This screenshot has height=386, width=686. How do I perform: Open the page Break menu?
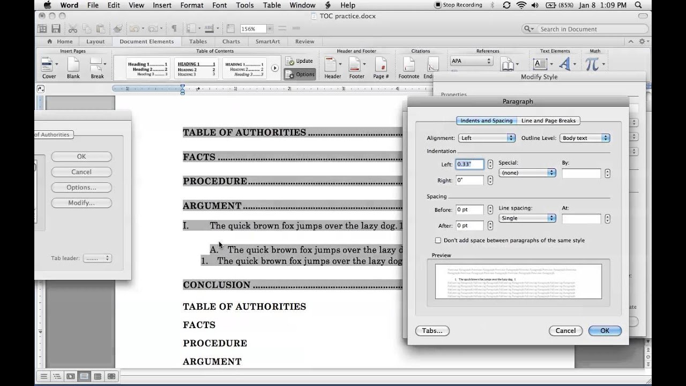97,68
